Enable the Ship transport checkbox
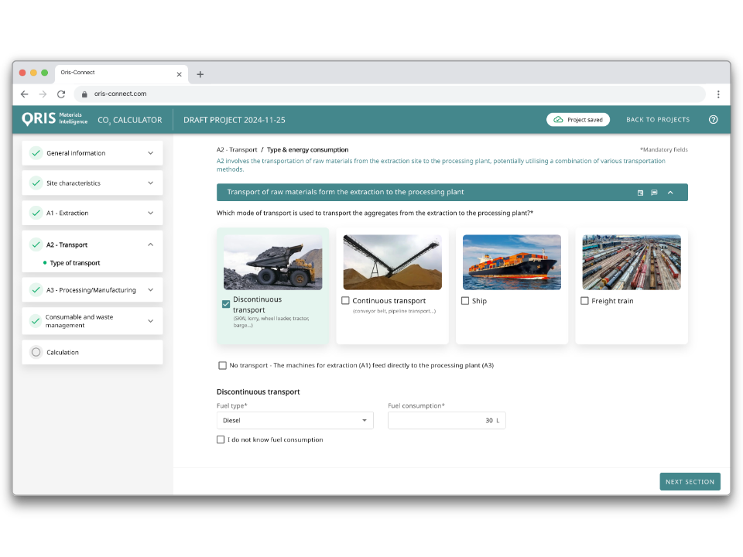 [465, 301]
